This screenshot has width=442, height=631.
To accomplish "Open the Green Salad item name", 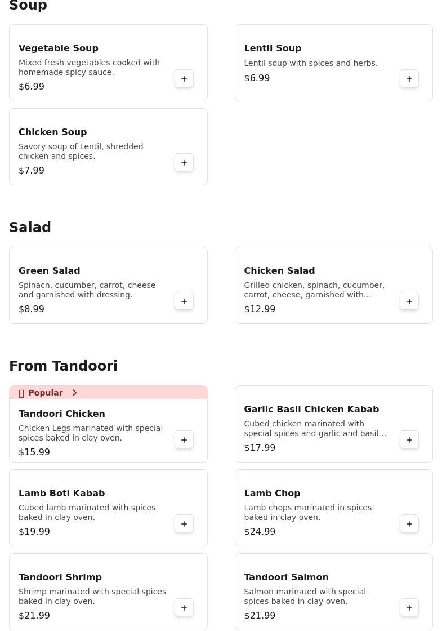I will [x=49, y=270].
